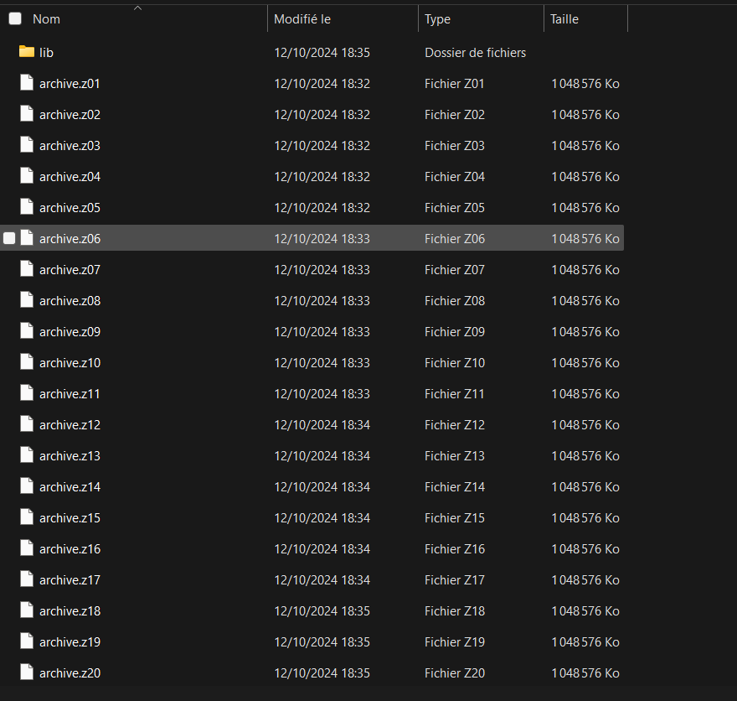Select the archive.z05 file name

70,207
